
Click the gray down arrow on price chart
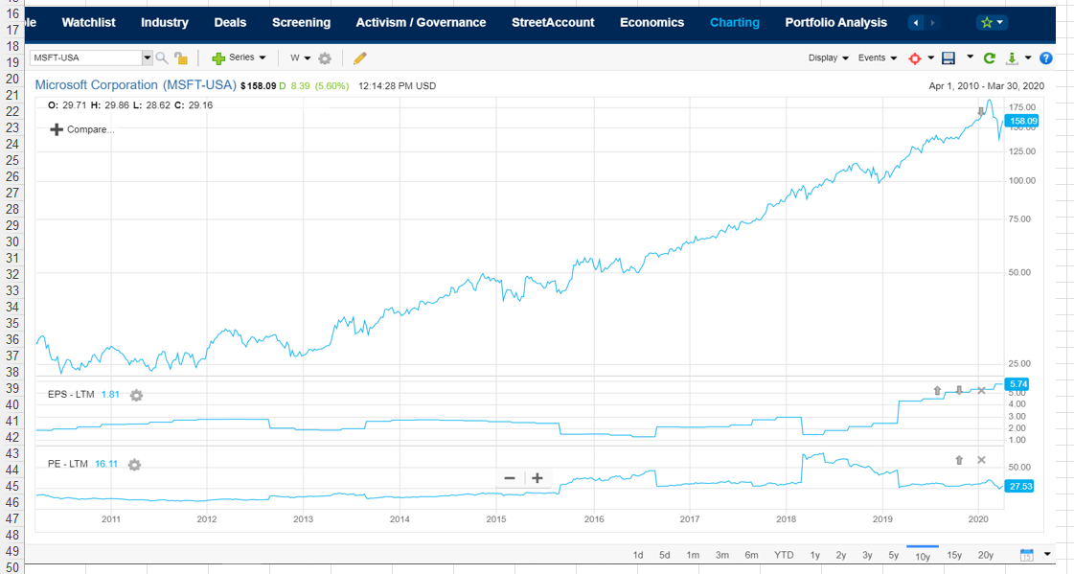point(981,112)
